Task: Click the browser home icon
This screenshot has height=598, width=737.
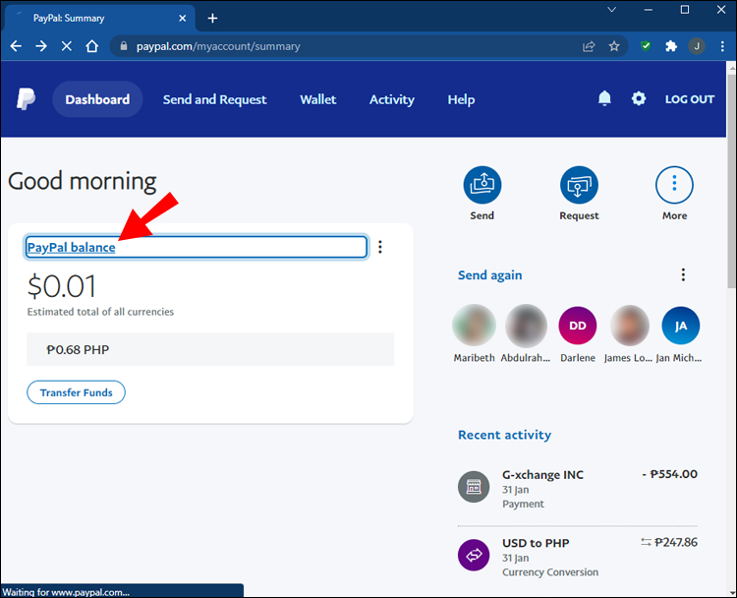Action: (92, 46)
